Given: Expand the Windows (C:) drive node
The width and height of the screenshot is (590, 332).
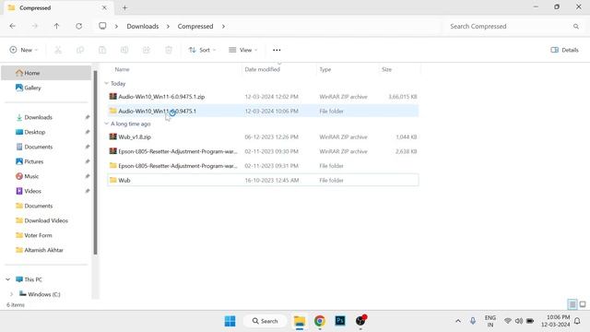Looking at the screenshot, I should coord(11,294).
